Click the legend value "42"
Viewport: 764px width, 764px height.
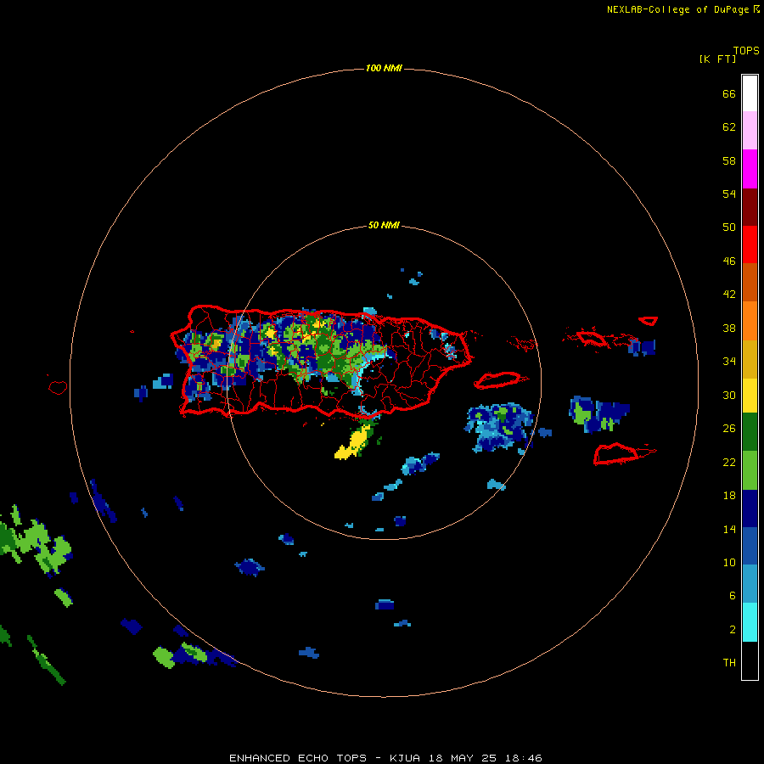point(729,295)
